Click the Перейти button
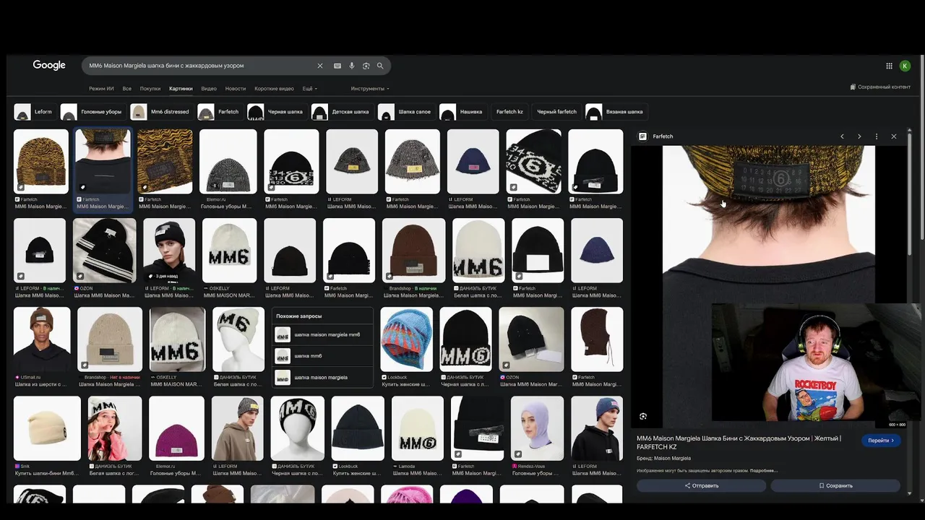 pyautogui.click(x=881, y=441)
